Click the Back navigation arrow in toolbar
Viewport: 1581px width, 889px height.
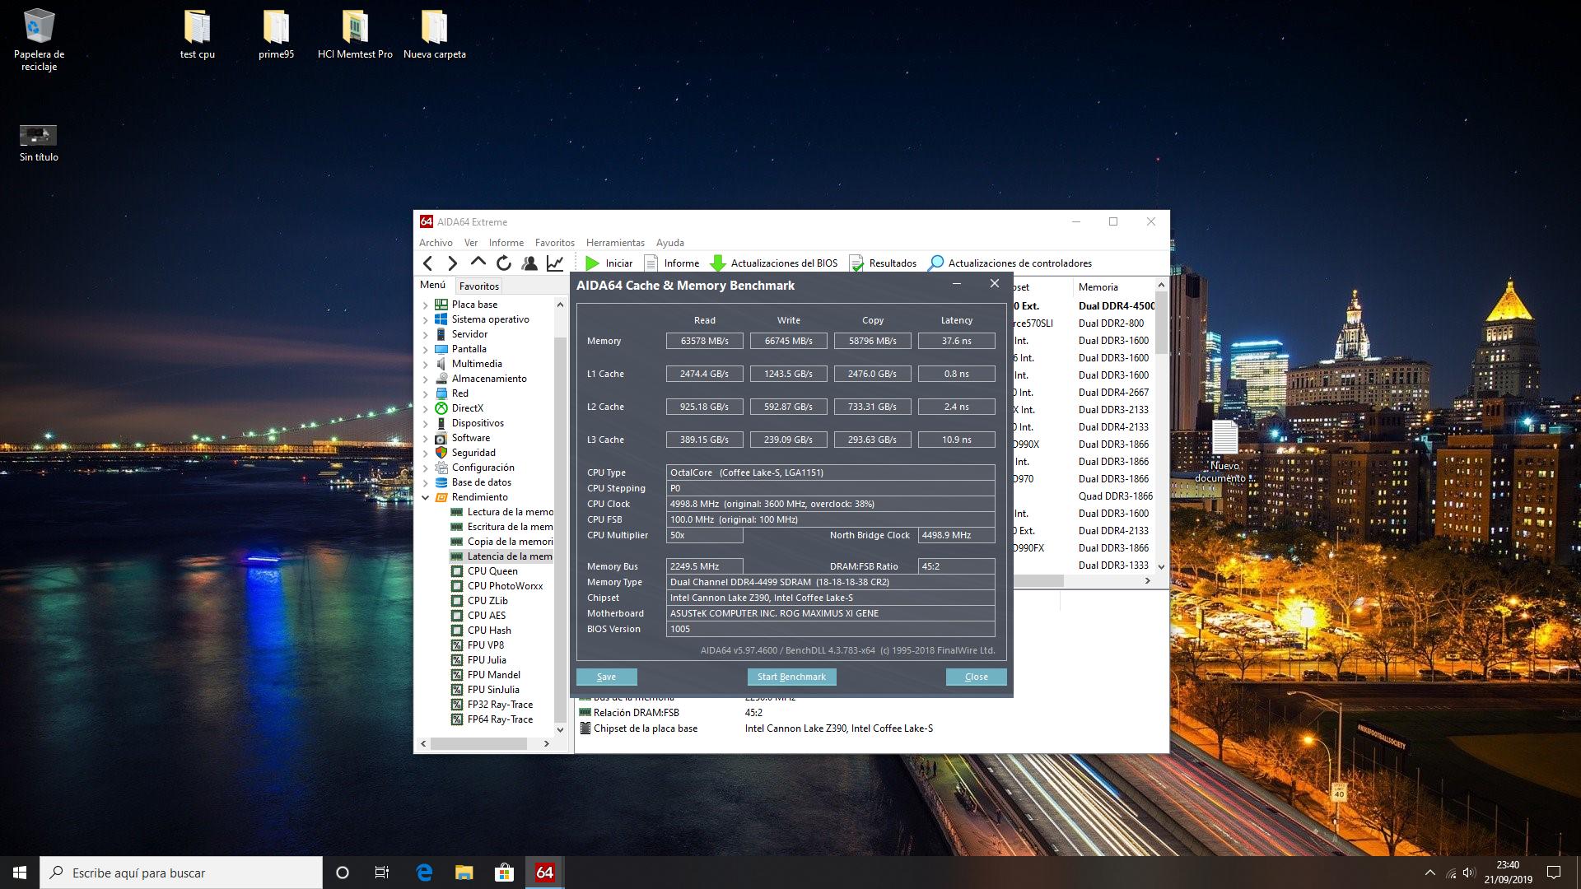[x=427, y=263]
